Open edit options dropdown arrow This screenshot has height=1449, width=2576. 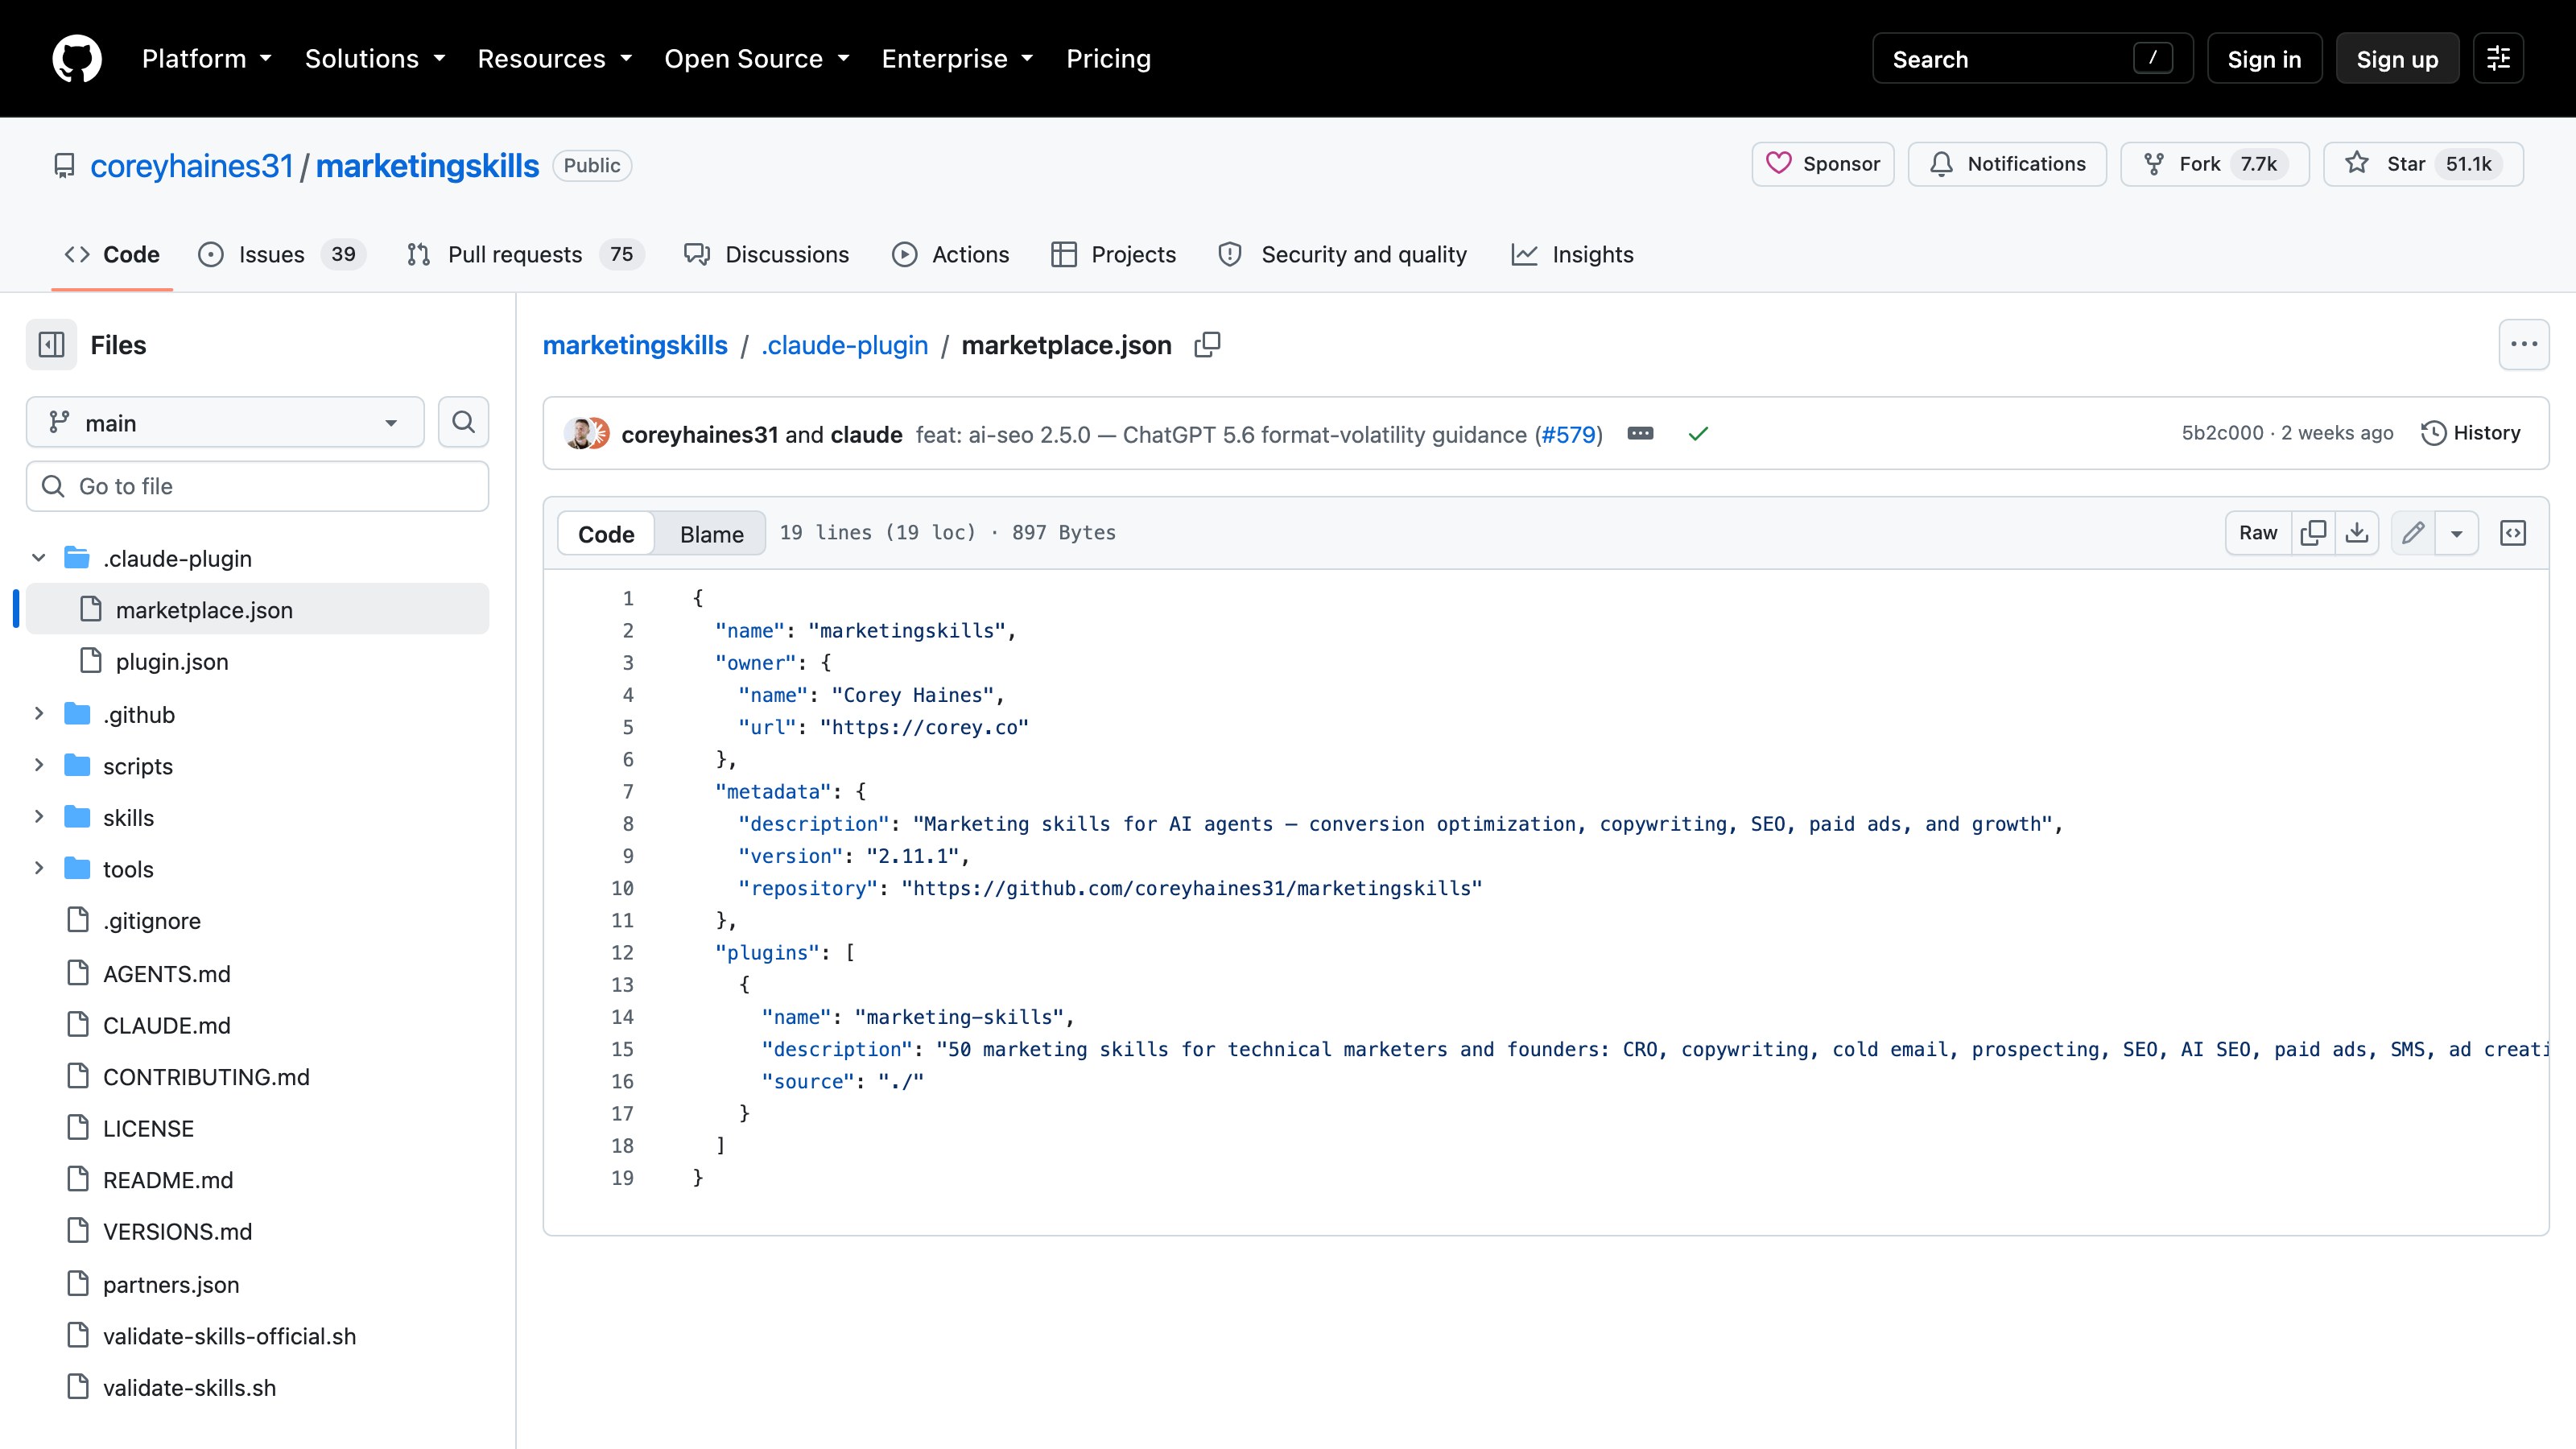[x=2457, y=533]
